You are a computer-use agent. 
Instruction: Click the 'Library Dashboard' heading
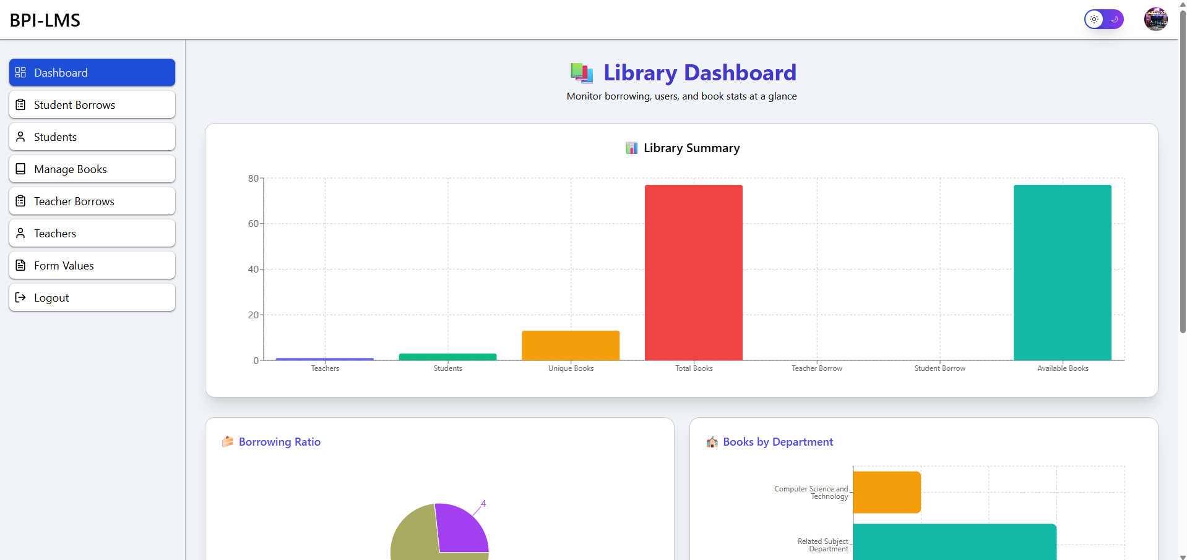tap(700, 73)
